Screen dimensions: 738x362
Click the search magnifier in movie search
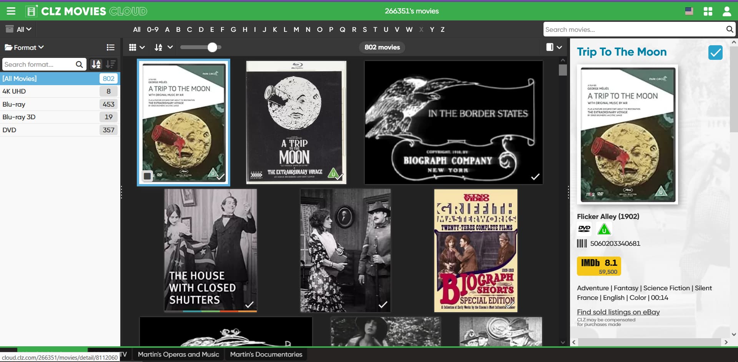click(x=729, y=30)
